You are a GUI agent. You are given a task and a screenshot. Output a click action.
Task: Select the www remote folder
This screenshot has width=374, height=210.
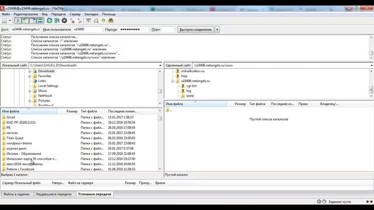pos(190,96)
